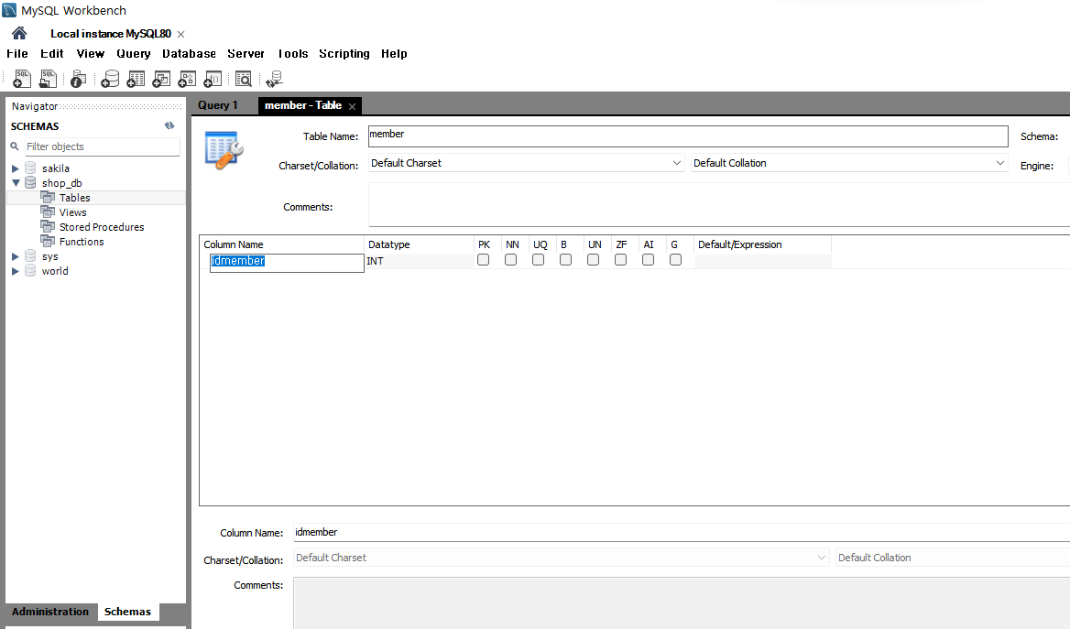Open table Default Collation dropdown

[x=849, y=163]
